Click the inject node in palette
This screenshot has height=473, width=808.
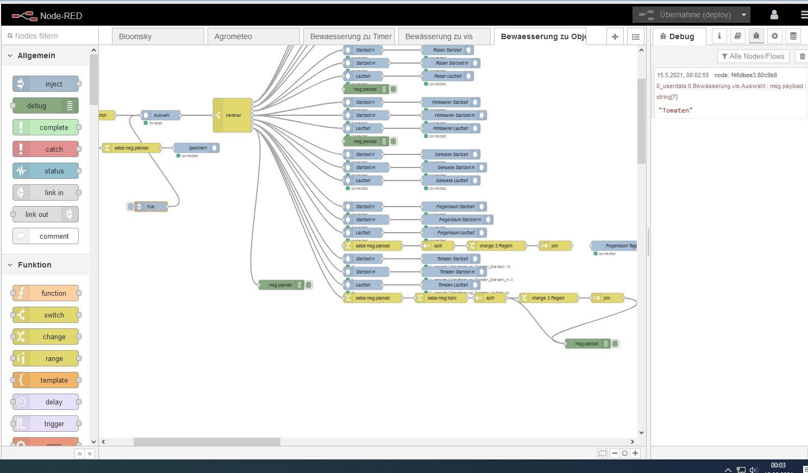[46, 84]
